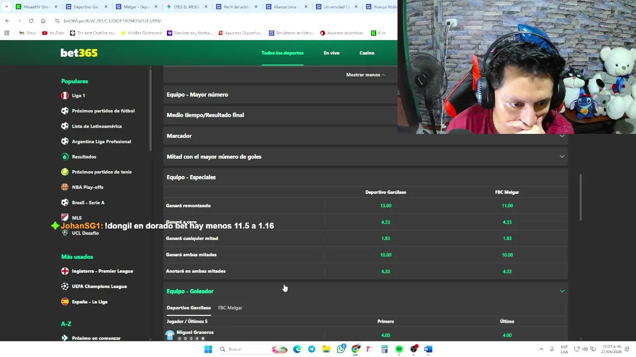
Task: Open Microsoft Edge from taskbar
Action: [297, 349]
